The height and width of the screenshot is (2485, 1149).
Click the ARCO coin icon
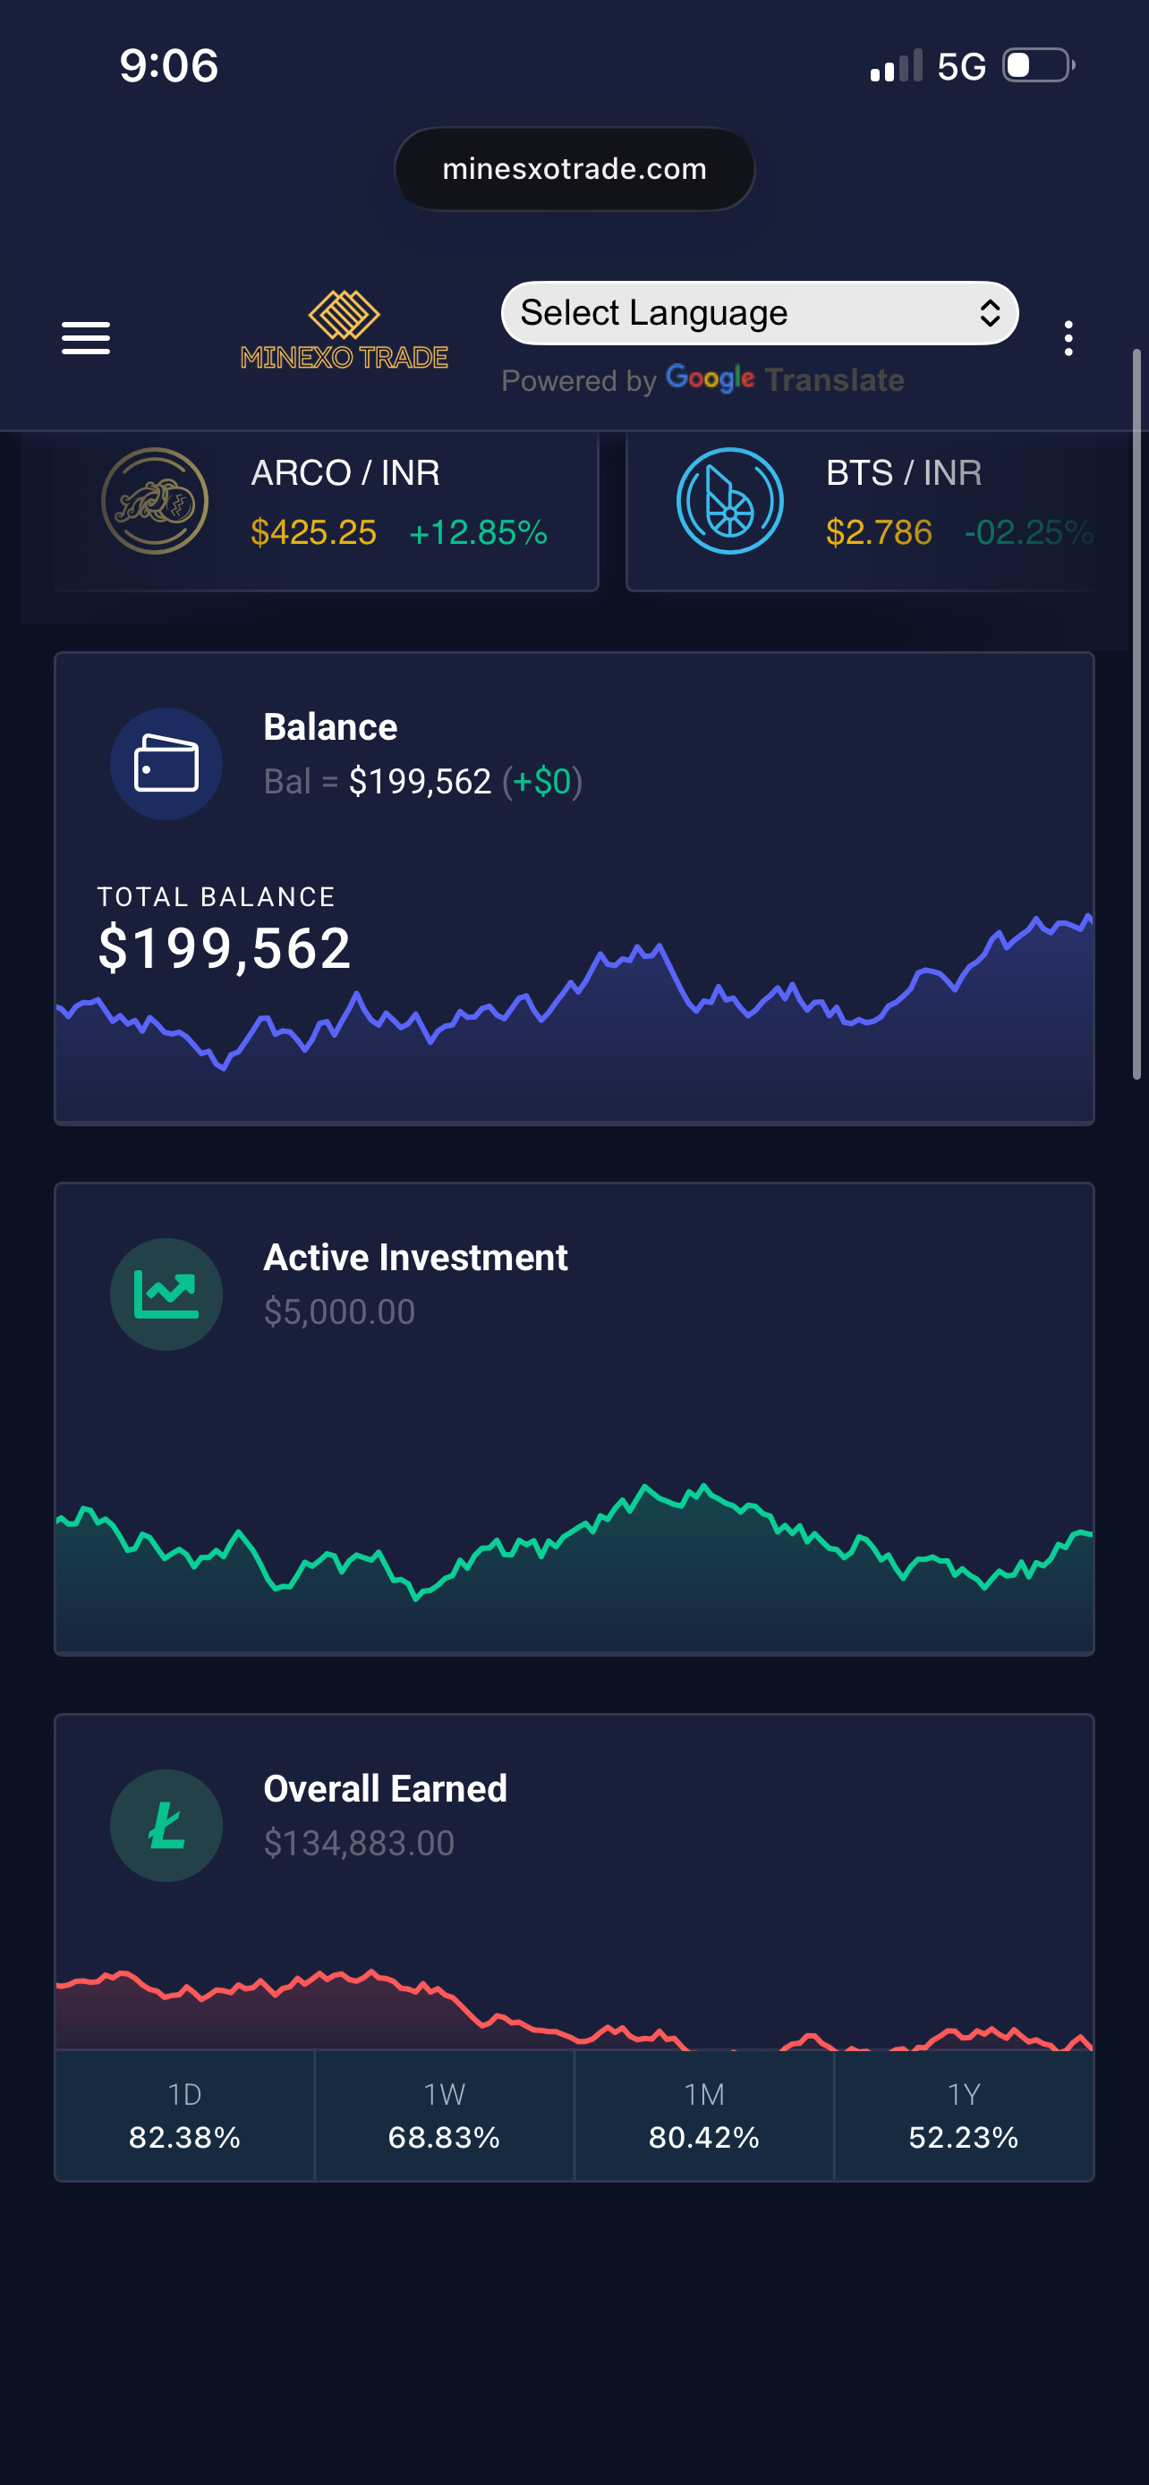(154, 501)
